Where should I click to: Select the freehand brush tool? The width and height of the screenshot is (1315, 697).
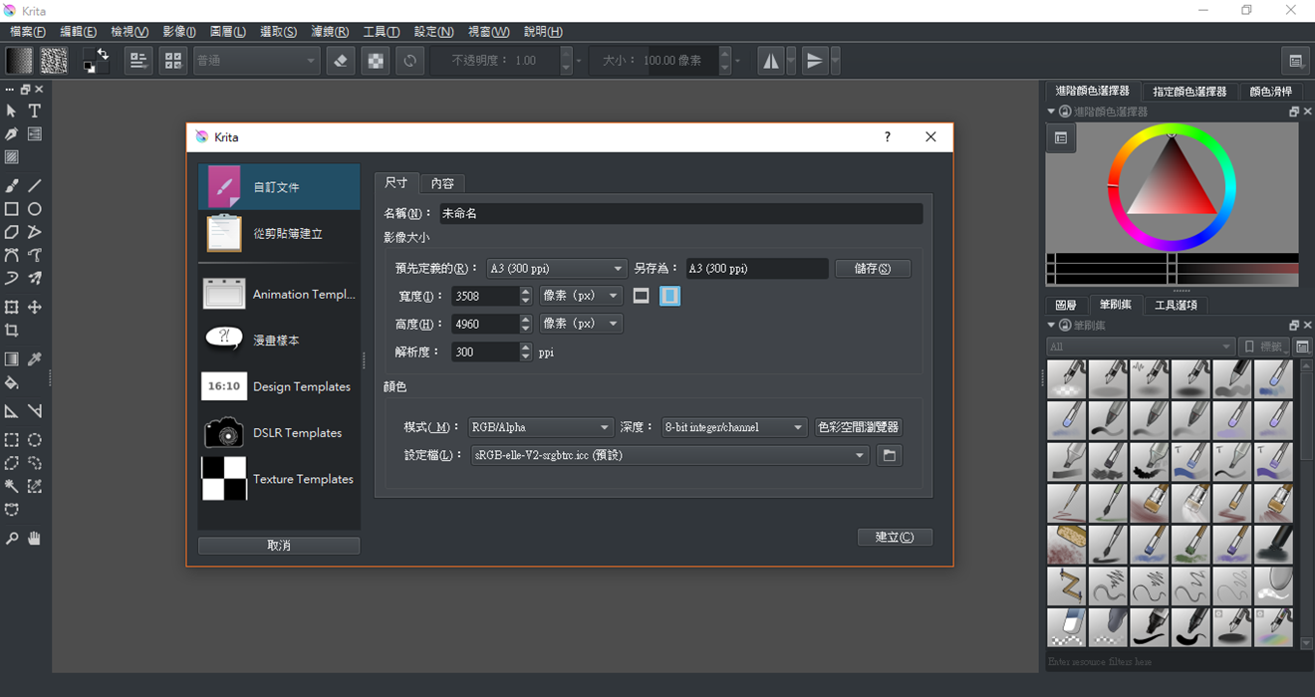12,186
